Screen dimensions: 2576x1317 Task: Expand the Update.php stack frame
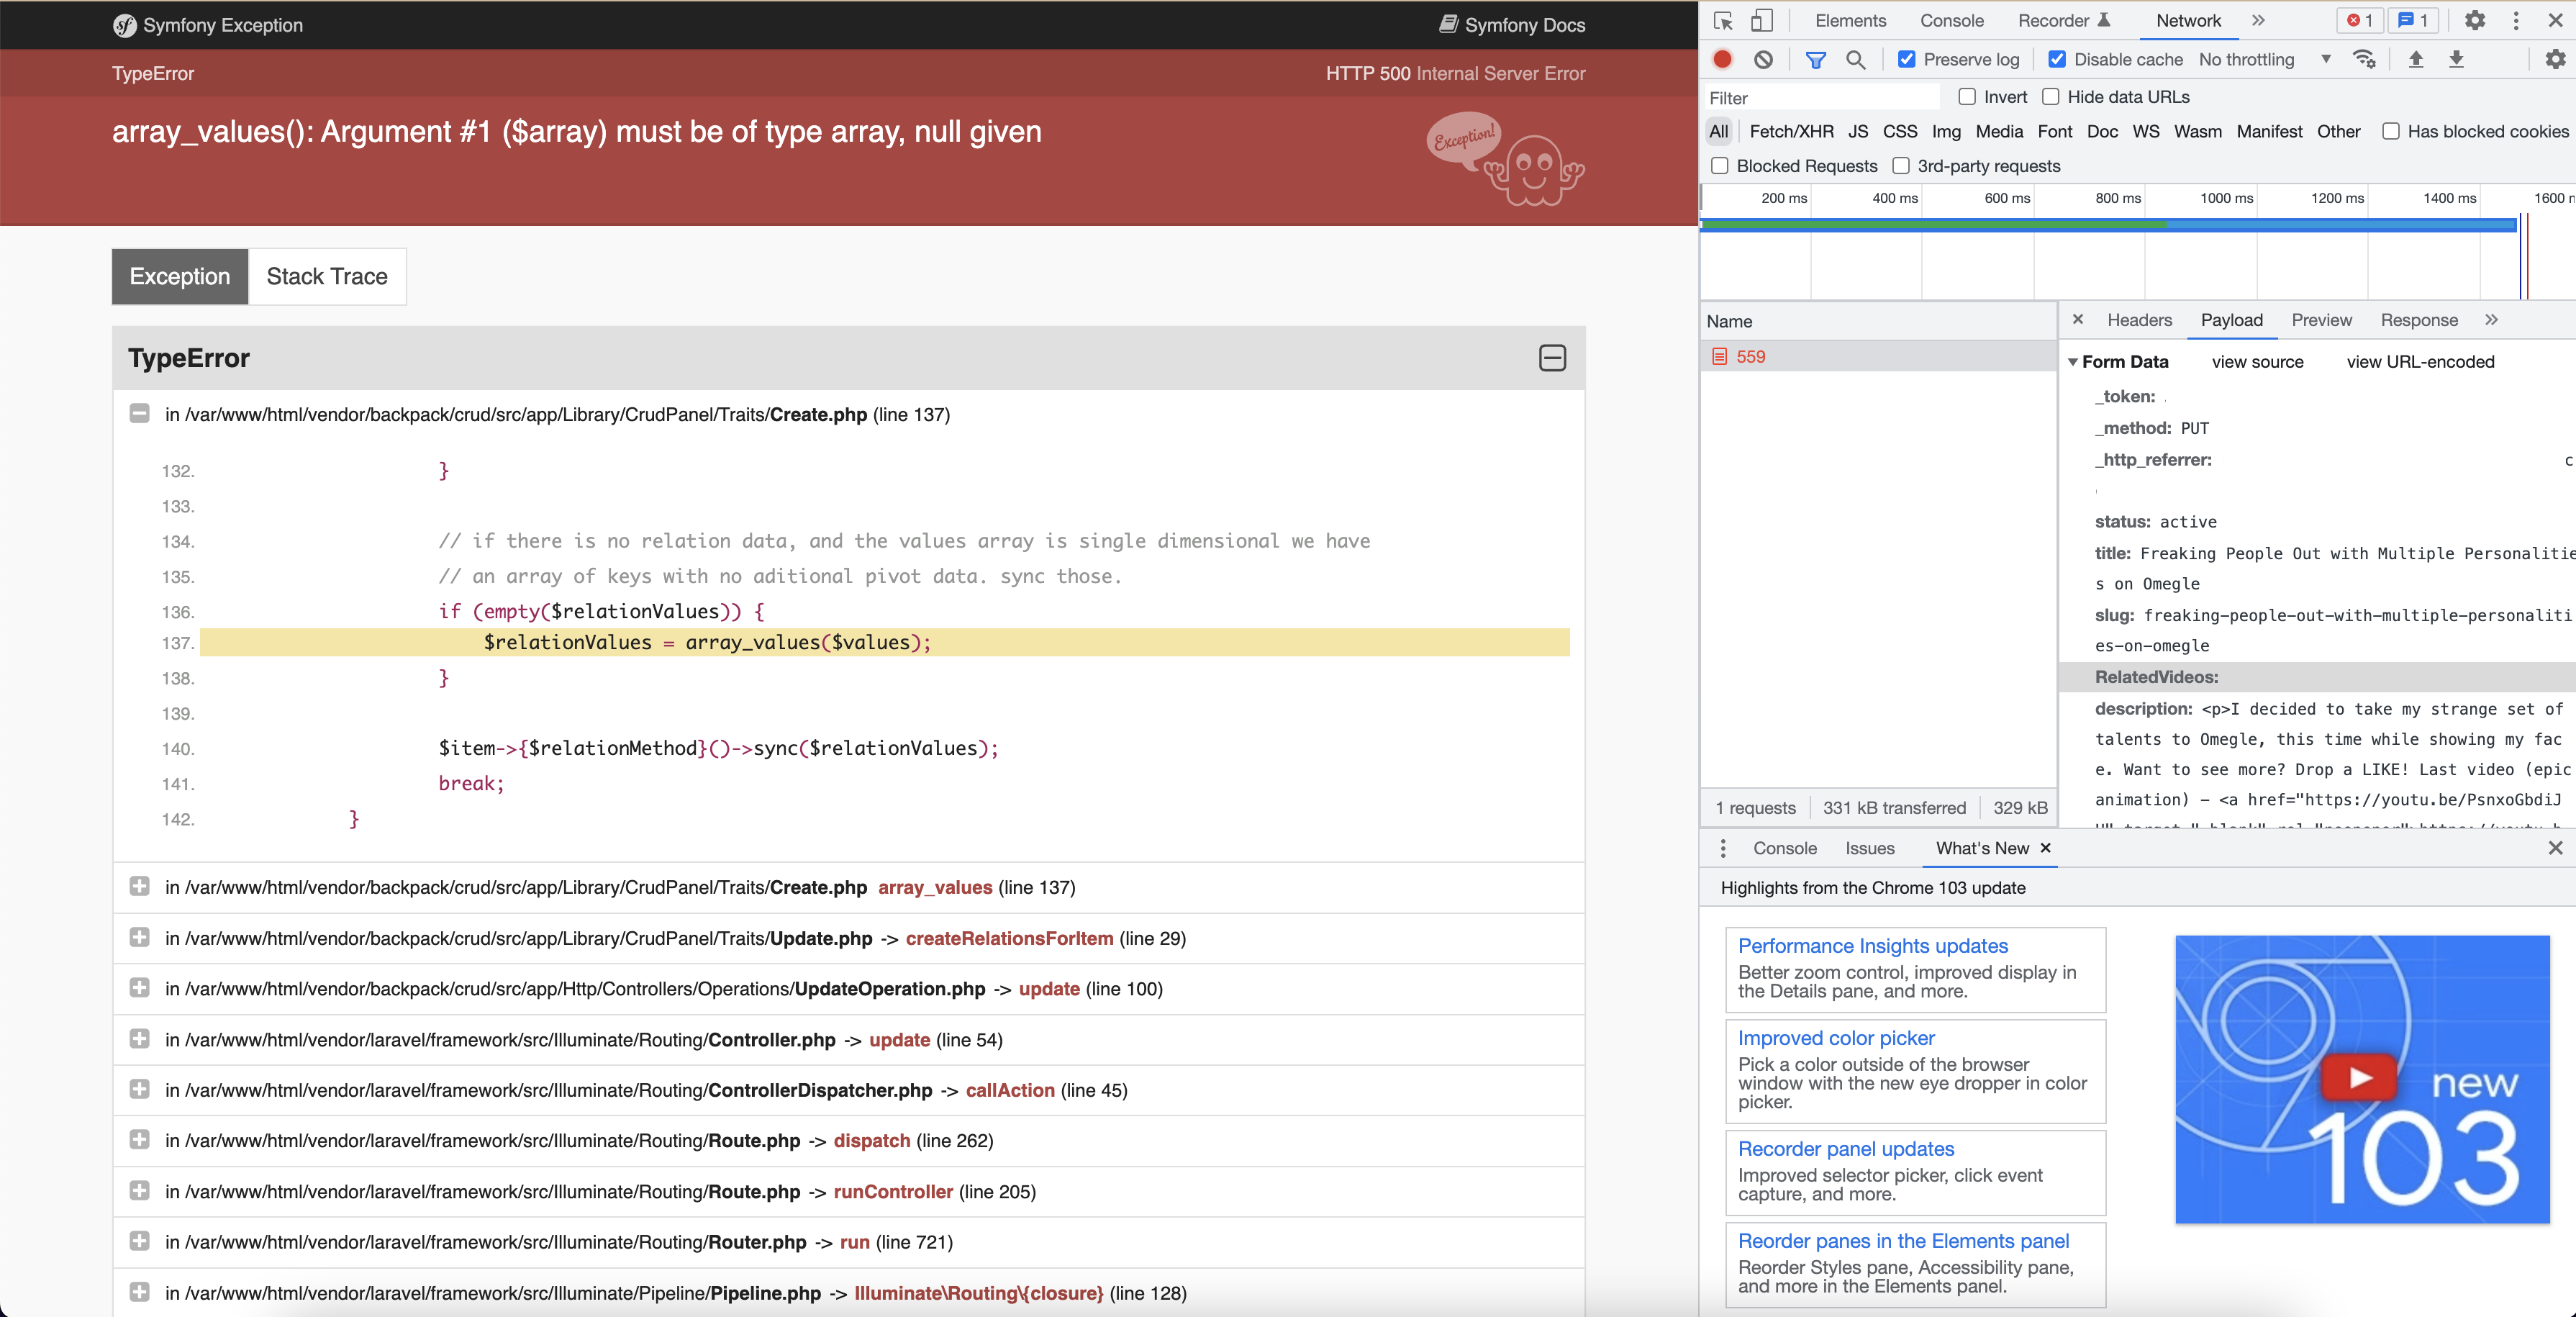pos(139,938)
